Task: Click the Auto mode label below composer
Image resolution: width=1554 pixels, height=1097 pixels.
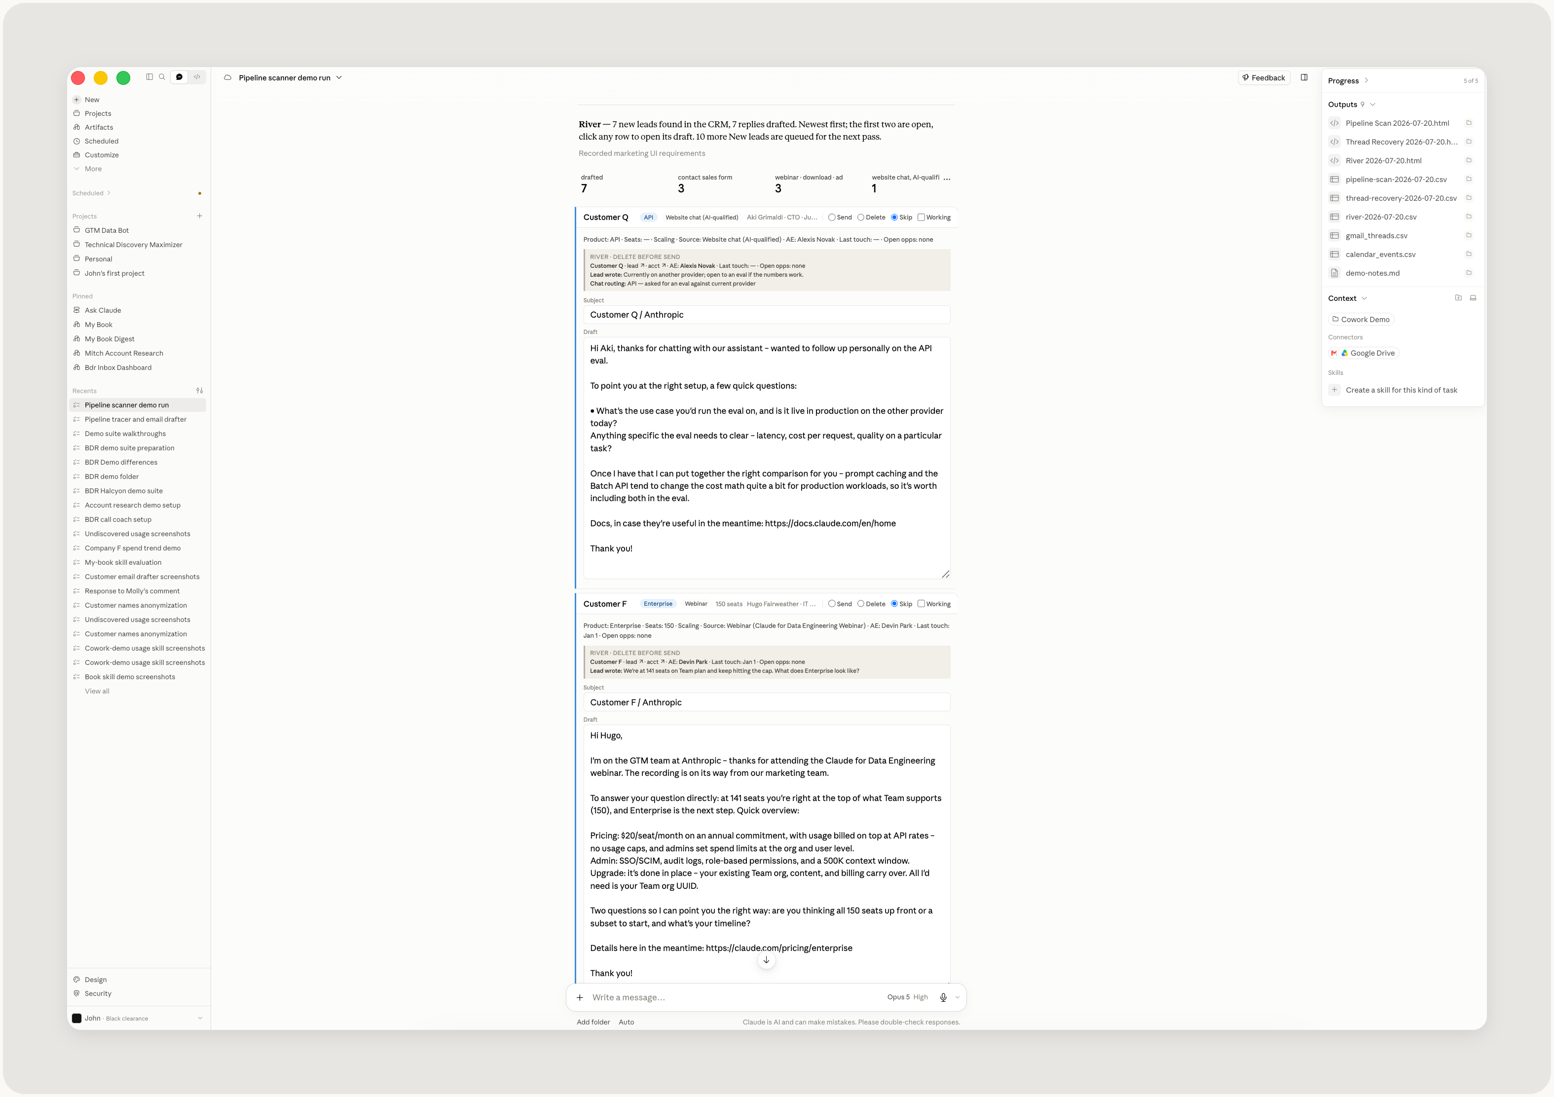Action: coord(626,1023)
